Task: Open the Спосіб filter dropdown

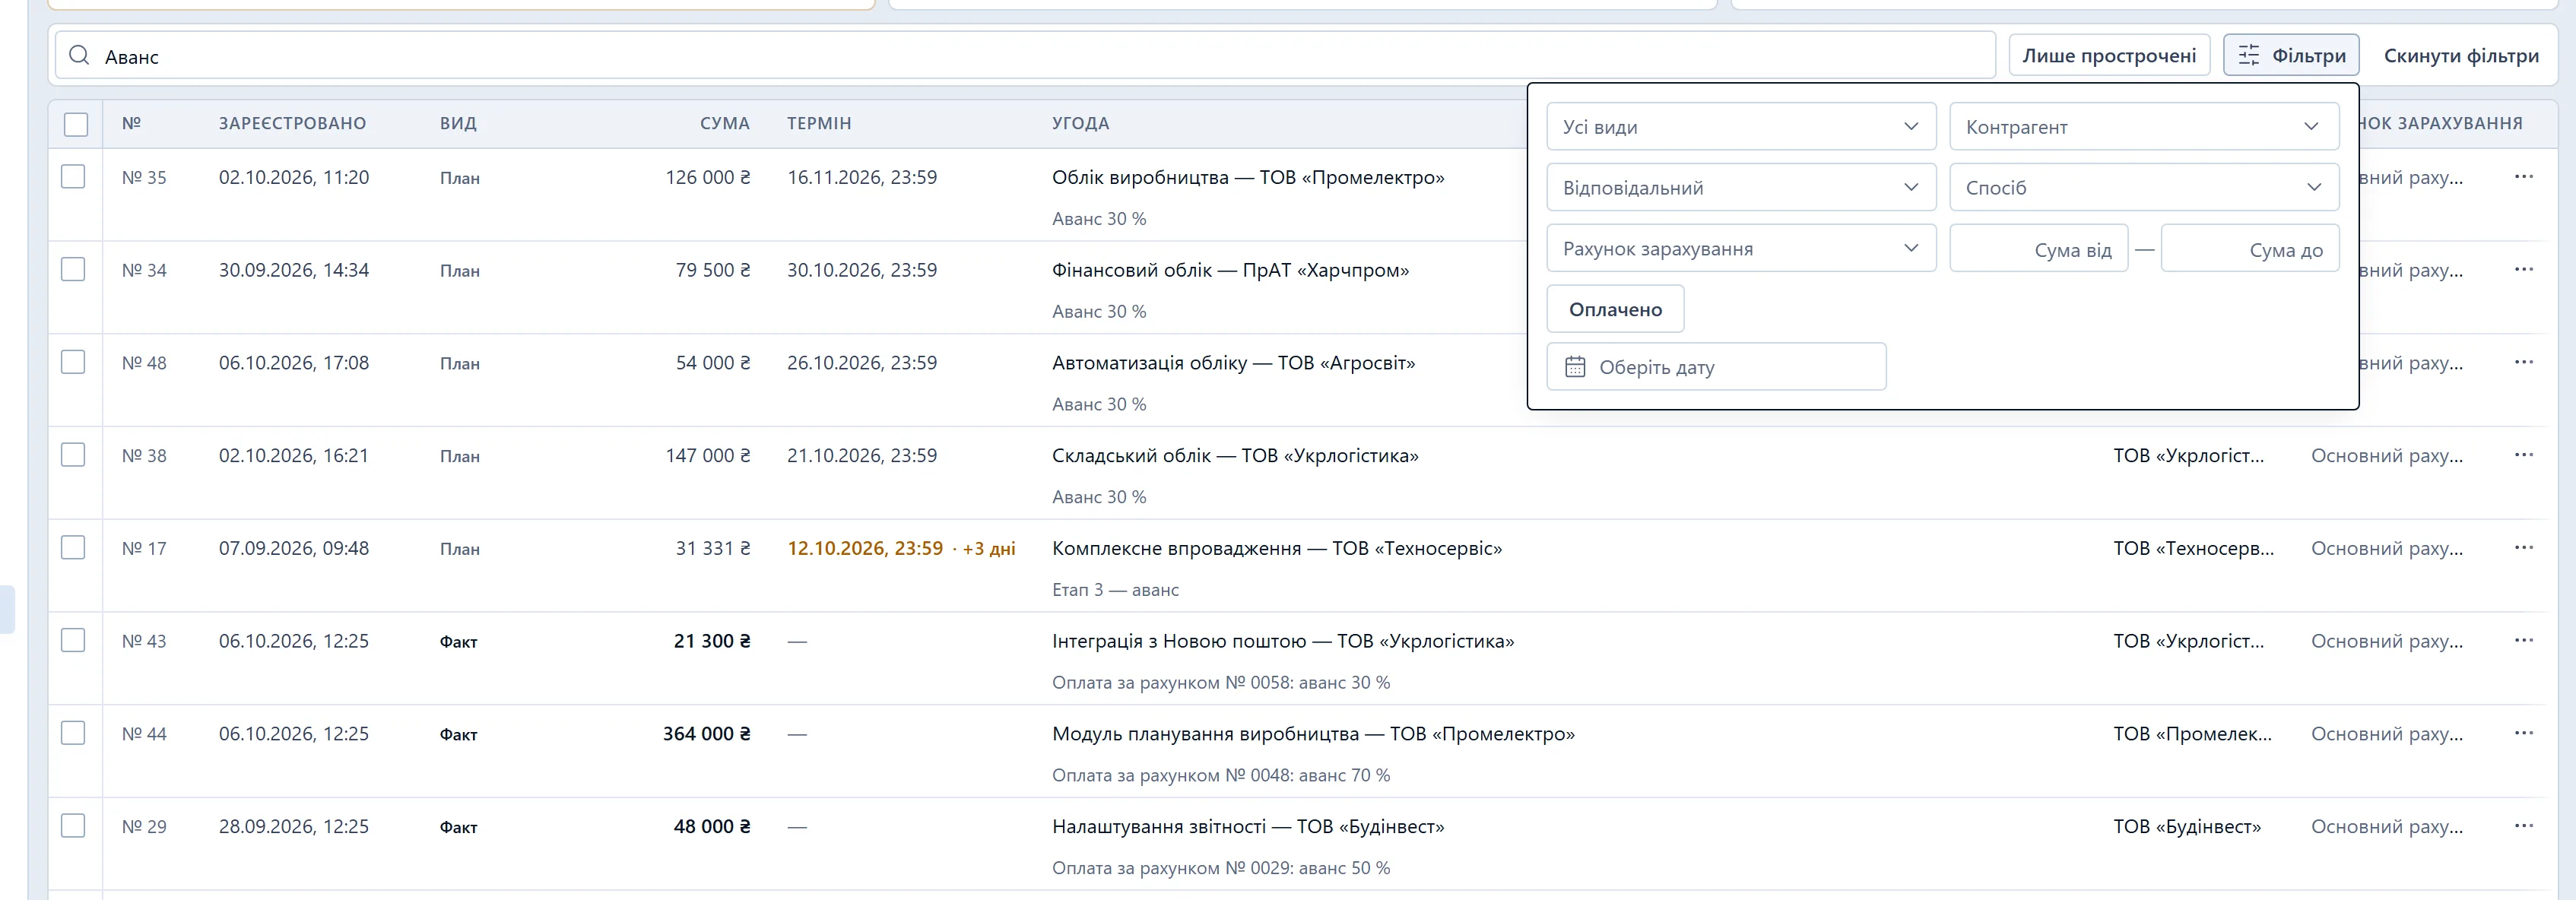Action: pos(2144,188)
